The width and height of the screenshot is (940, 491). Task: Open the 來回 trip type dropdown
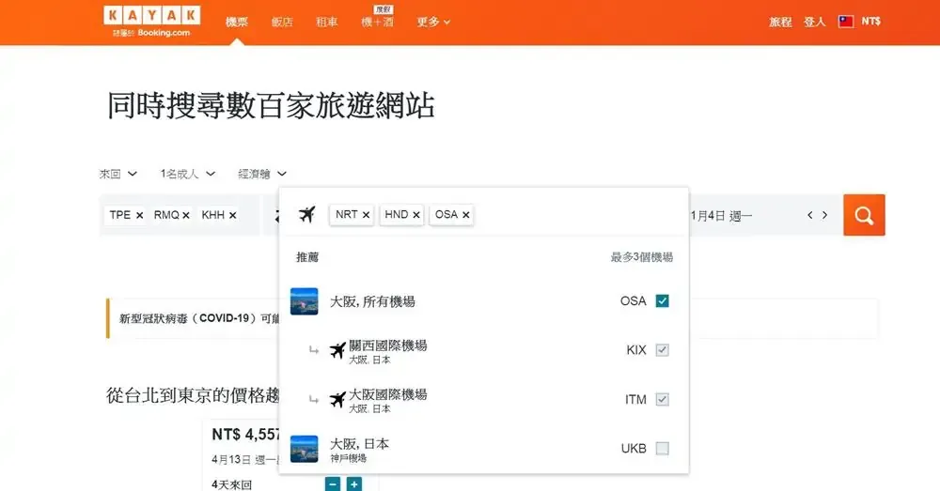click(x=118, y=174)
